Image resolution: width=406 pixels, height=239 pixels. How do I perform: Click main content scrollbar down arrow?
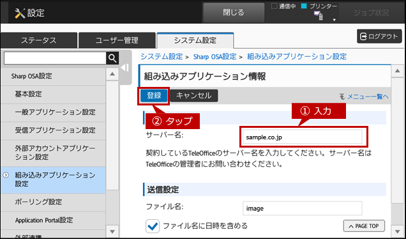click(398, 231)
